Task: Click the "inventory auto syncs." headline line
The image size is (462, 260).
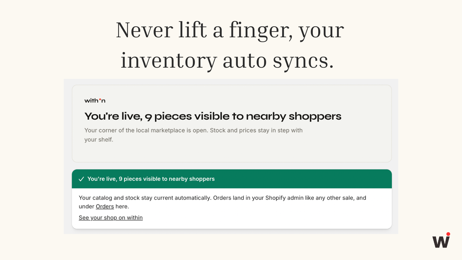Action: (x=227, y=61)
